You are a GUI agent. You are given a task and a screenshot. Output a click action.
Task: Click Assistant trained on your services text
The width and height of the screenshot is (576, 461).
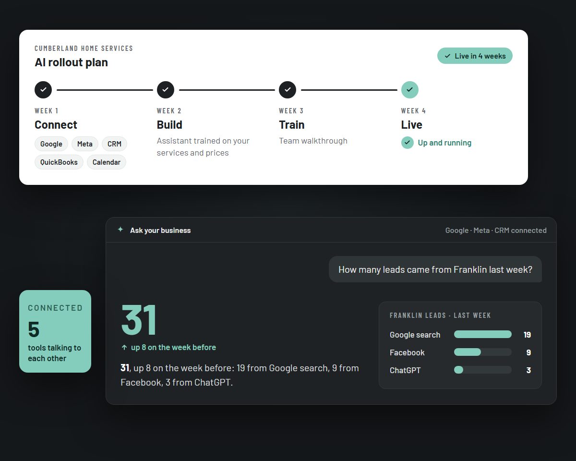(203, 147)
